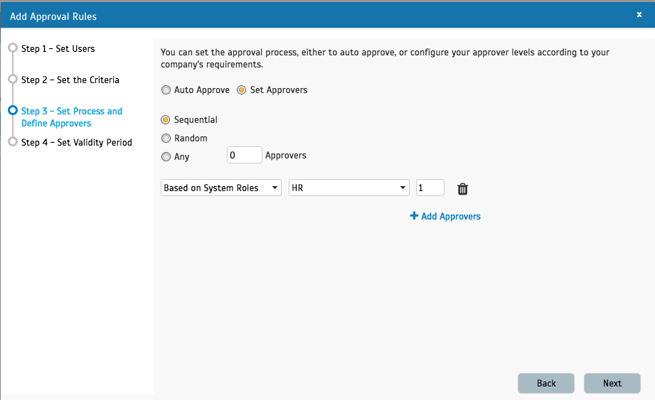This screenshot has height=400, width=655.
Task: Choose the Random approval option
Action: [166, 139]
